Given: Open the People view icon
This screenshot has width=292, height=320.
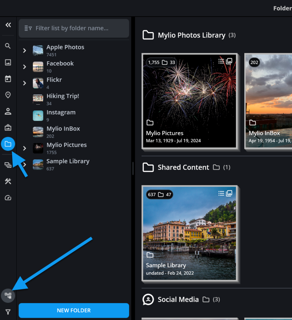Looking at the screenshot, I should coord(8,111).
